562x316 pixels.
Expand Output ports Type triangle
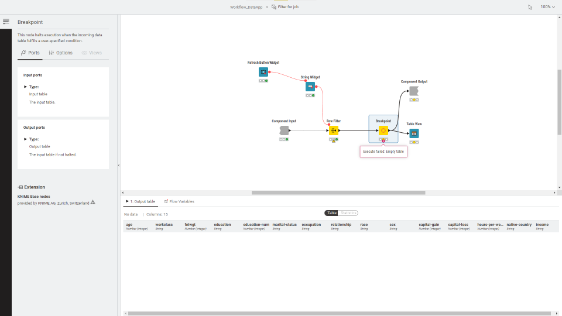(x=25, y=139)
